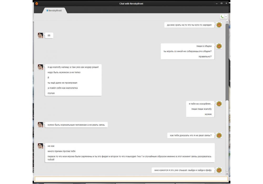The width and height of the screenshot is (263, 184).
Task: Click message "ты ещё даже не проигровал"
Action: 62,83
